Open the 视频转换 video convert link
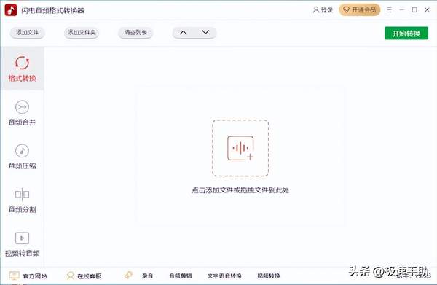The image size is (437, 285). click(268, 276)
